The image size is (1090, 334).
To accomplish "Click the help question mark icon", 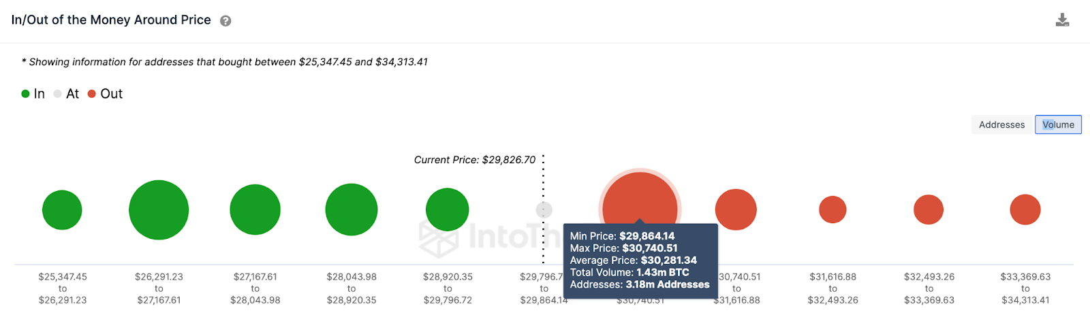I will click(225, 21).
